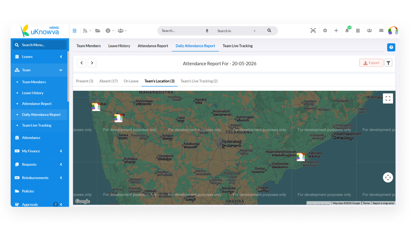Open the mail envelope icon
This screenshot has width=410, height=231.
pyautogui.click(x=381, y=31)
